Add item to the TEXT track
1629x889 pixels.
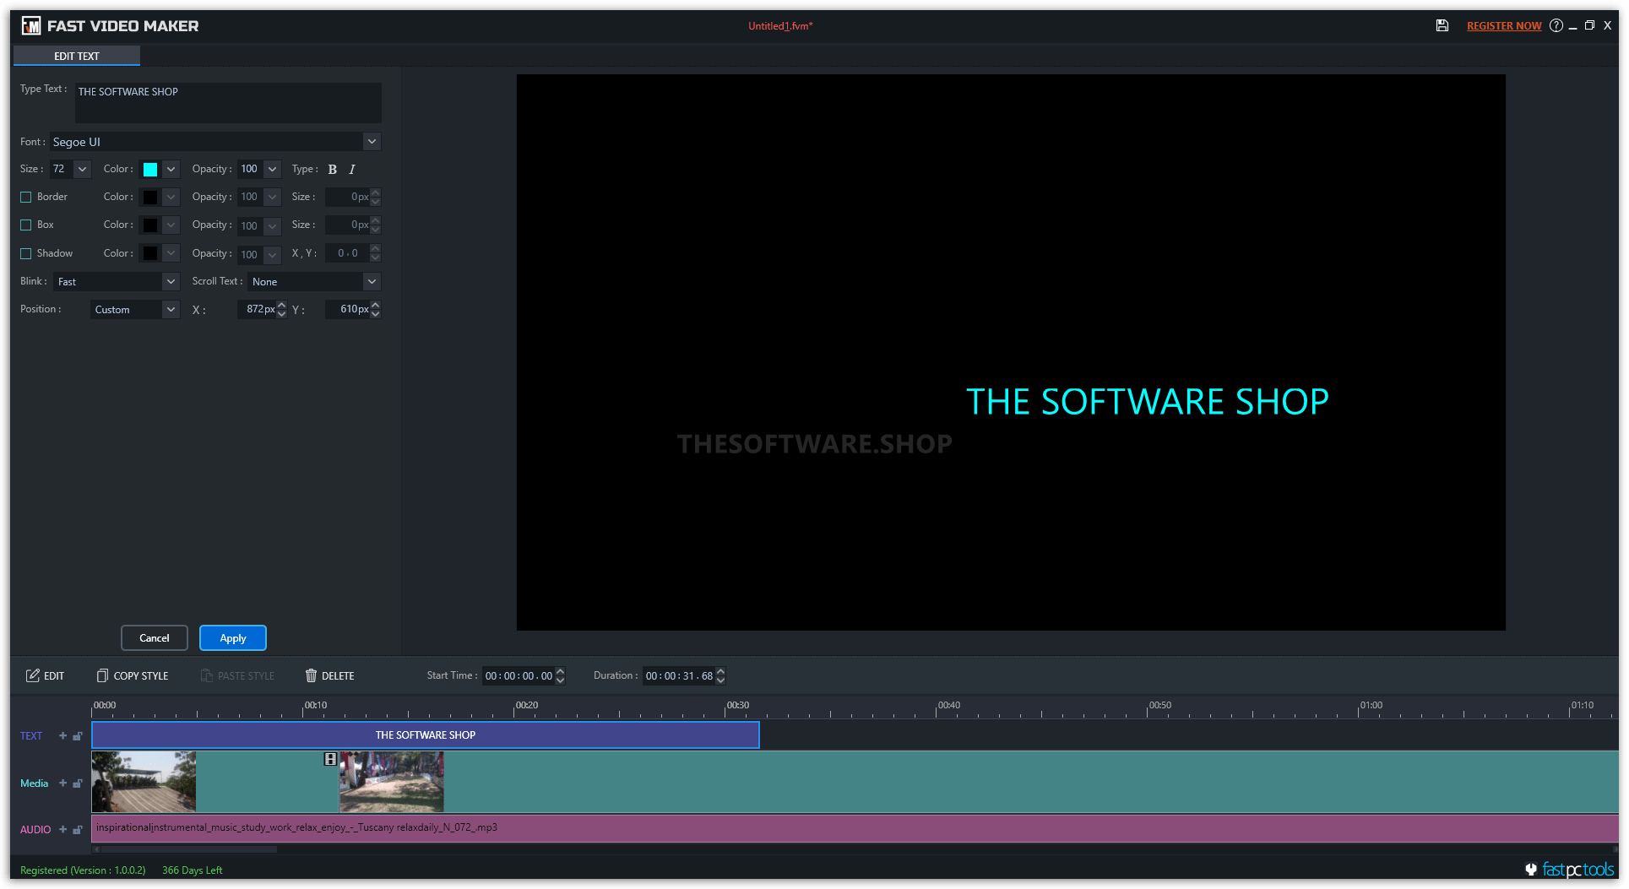[x=62, y=736]
